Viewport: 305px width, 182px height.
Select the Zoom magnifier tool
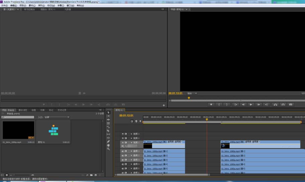[x=108, y=149]
